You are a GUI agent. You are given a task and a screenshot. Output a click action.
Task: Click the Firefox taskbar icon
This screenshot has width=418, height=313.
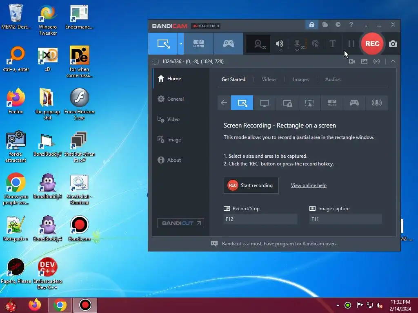click(35, 305)
